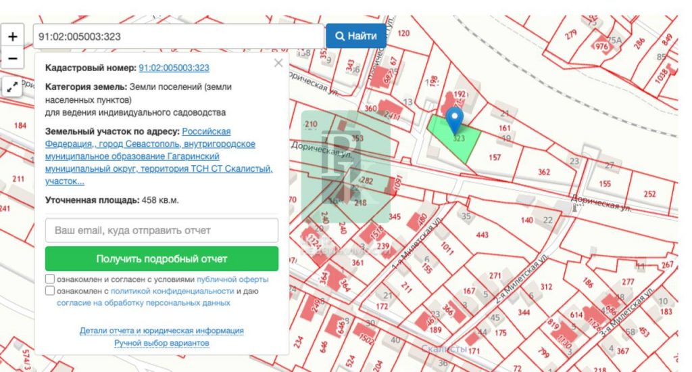
Task: Close the cadastral info popup
Action: (278, 64)
